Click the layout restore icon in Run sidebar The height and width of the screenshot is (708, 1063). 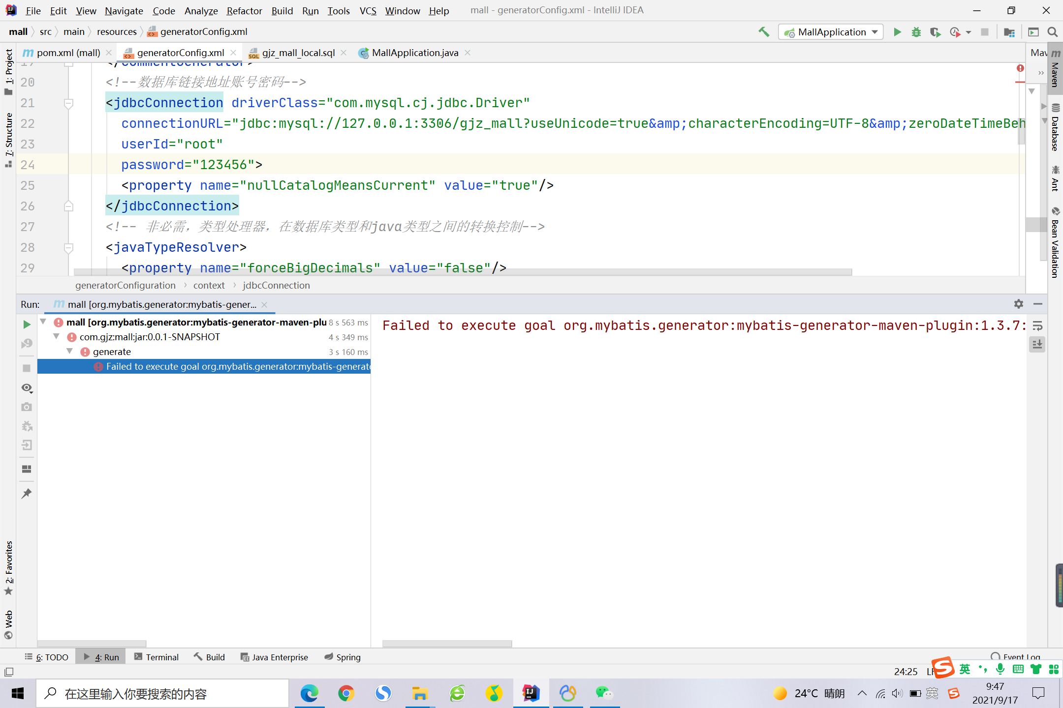27,469
